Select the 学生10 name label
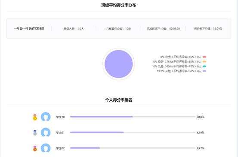The width and height of the screenshot is (238, 157). coord(60,117)
